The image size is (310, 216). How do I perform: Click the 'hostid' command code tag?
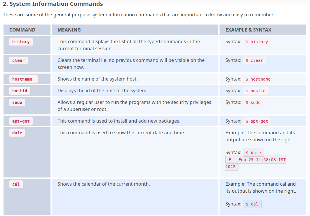[20, 91]
